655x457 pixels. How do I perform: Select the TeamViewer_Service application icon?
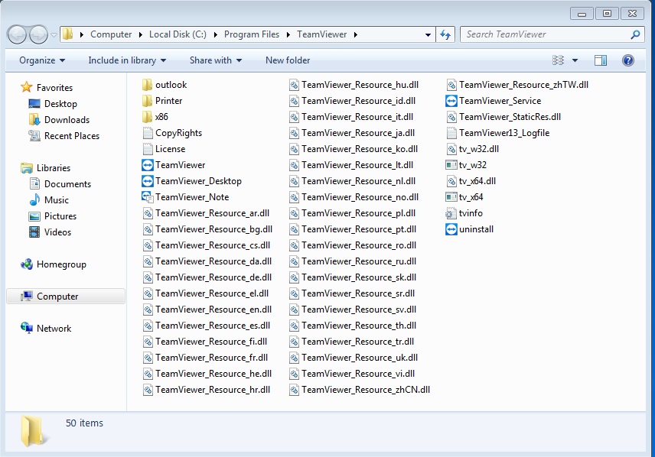(451, 101)
